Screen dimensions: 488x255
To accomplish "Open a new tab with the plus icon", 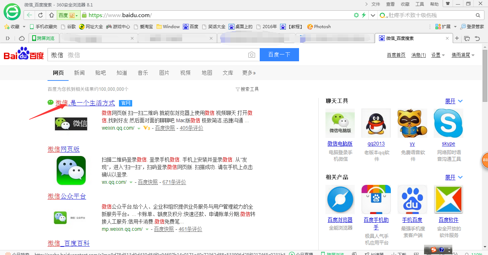I will 457,38.
